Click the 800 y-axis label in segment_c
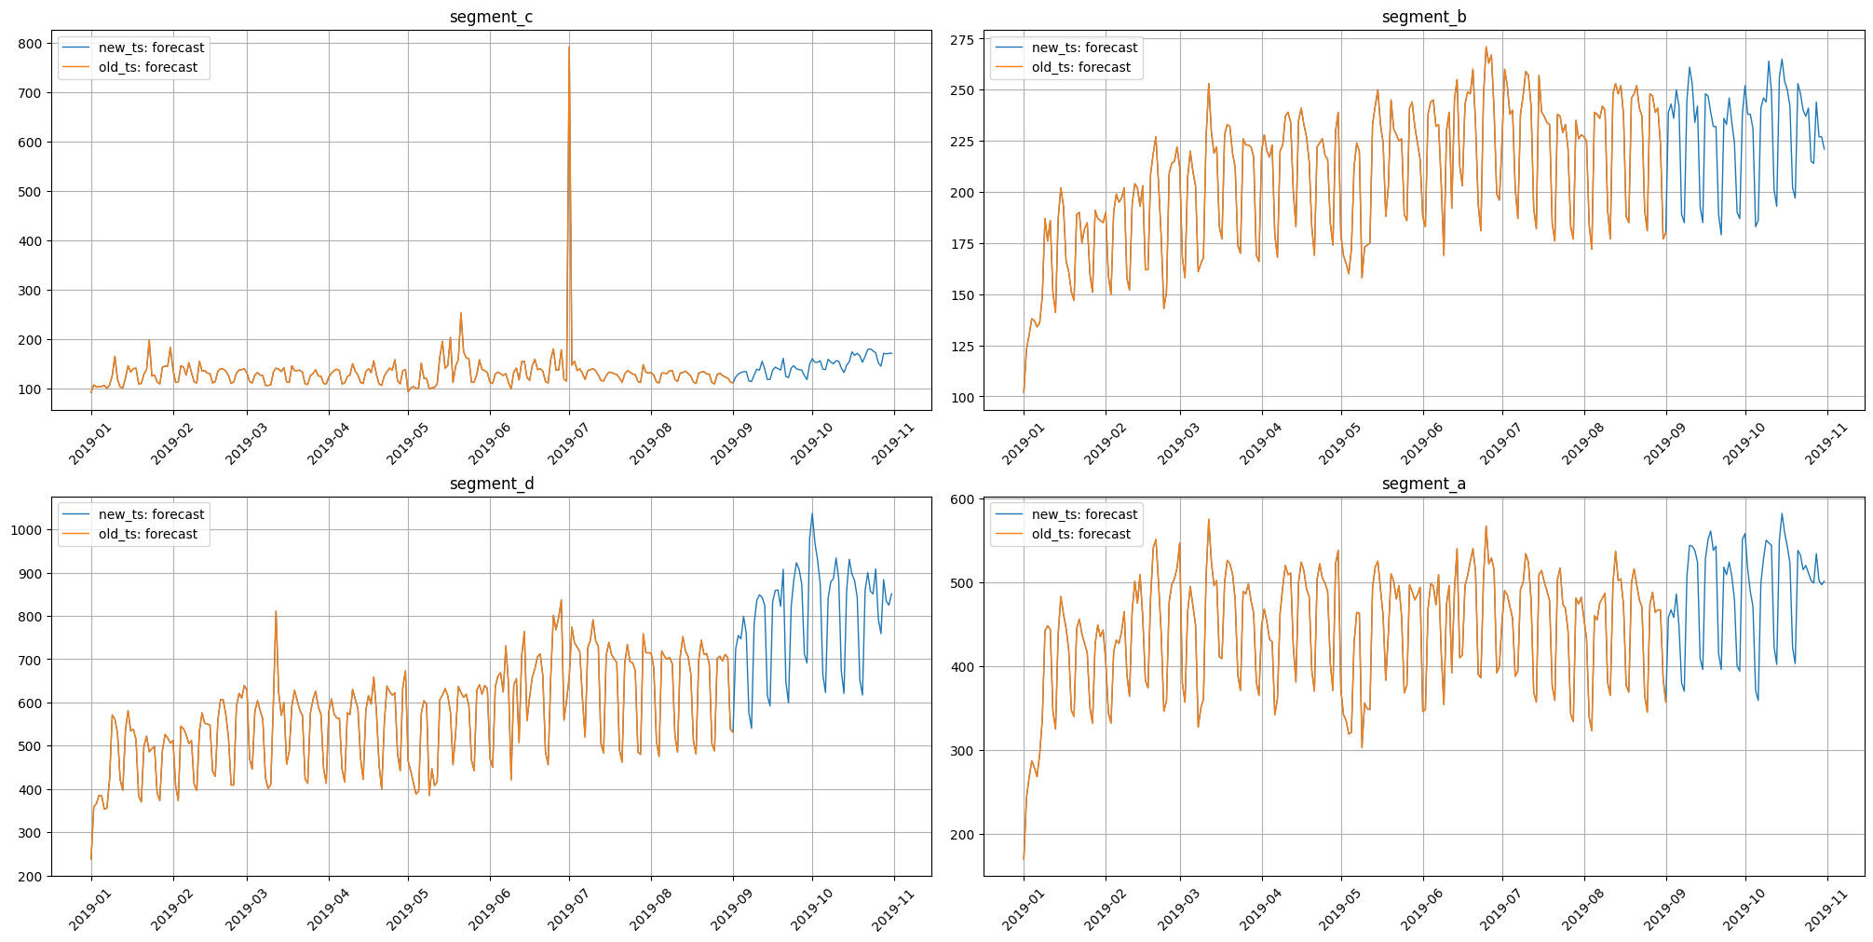 click(29, 44)
